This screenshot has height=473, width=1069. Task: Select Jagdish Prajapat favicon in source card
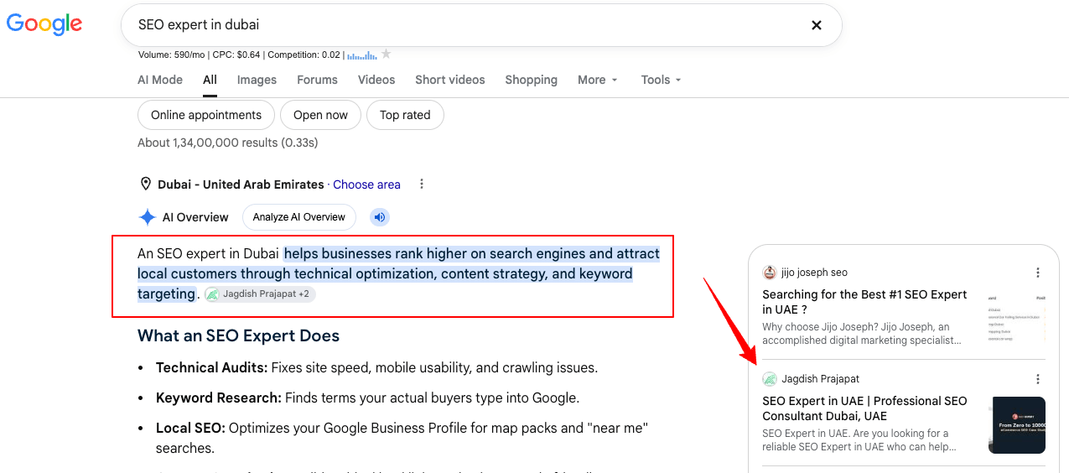[x=769, y=379]
